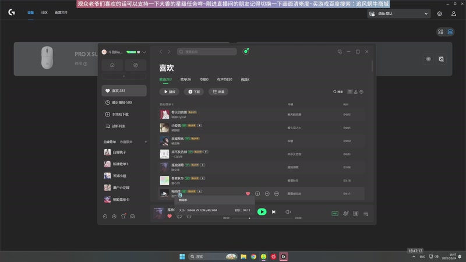Image resolution: width=466 pixels, height=262 pixels.
Task: Toggle like heart for the now-playing song
Action: 170,216
